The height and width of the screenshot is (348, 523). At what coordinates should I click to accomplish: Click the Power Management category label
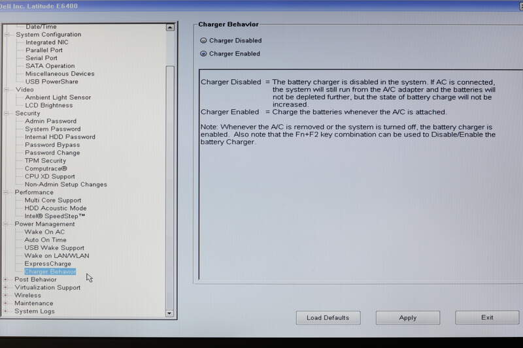point(44,224)
